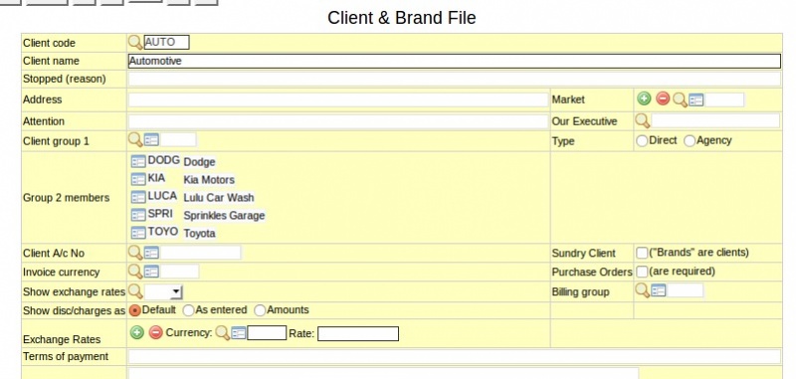This screenshot has width=796, height=379.
Task: Click the Billing group list icon
Action: (659, 290)
